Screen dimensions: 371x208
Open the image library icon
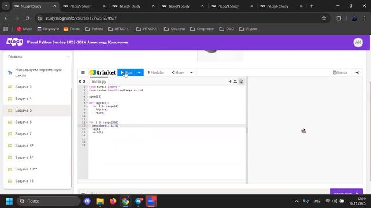point(241,81)
